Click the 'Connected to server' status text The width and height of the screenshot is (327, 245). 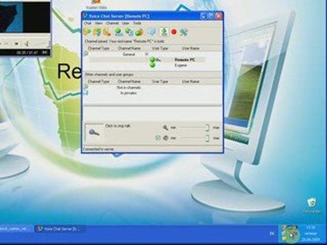(x=98, y=149)
